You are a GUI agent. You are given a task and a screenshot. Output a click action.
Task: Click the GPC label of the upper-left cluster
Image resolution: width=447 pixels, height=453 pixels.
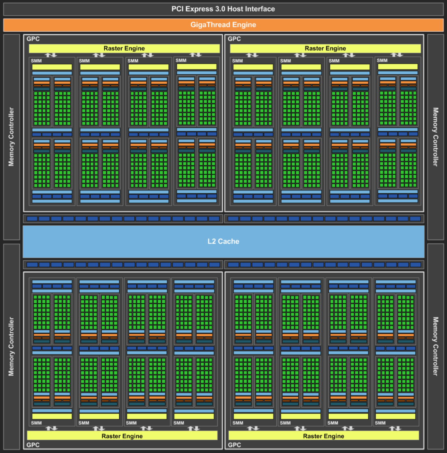click(33, 39)
